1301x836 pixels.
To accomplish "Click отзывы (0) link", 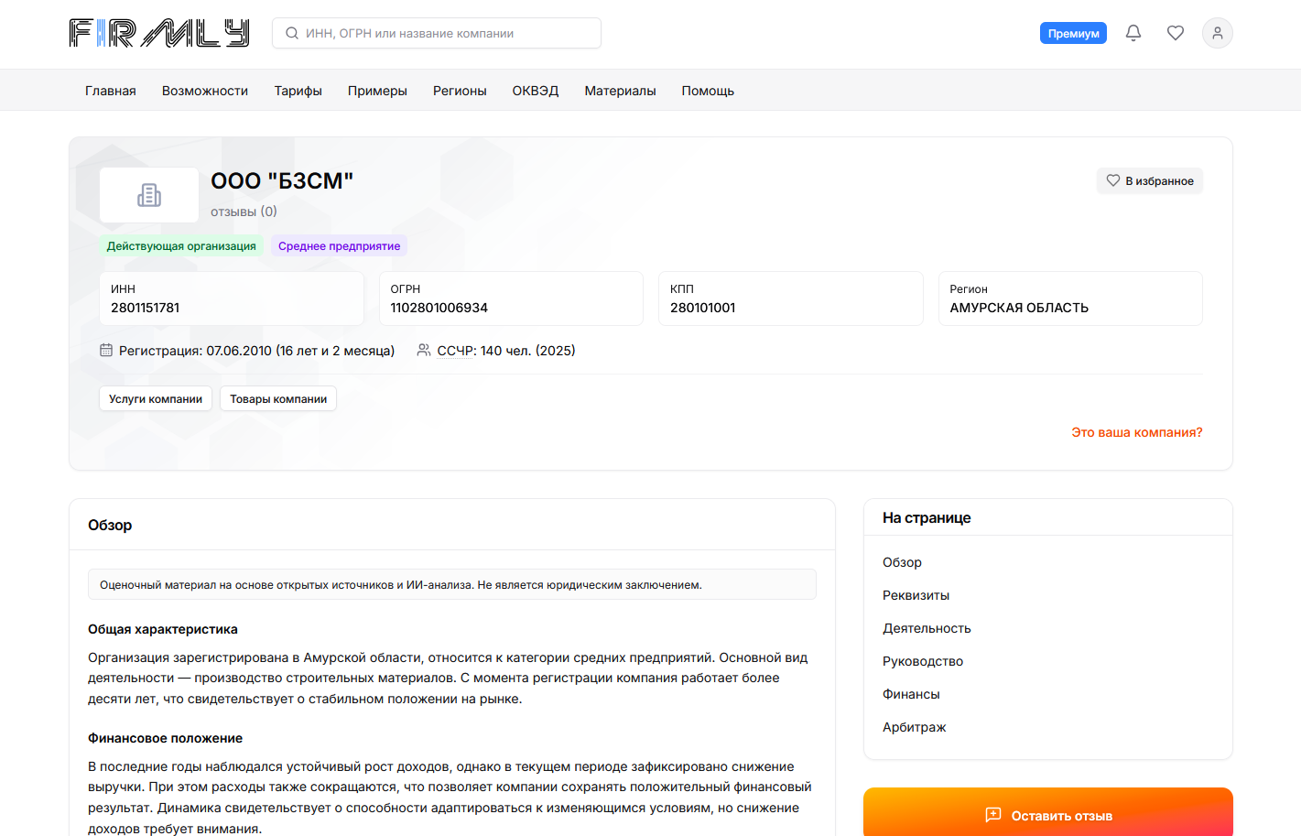I will 244,212.
